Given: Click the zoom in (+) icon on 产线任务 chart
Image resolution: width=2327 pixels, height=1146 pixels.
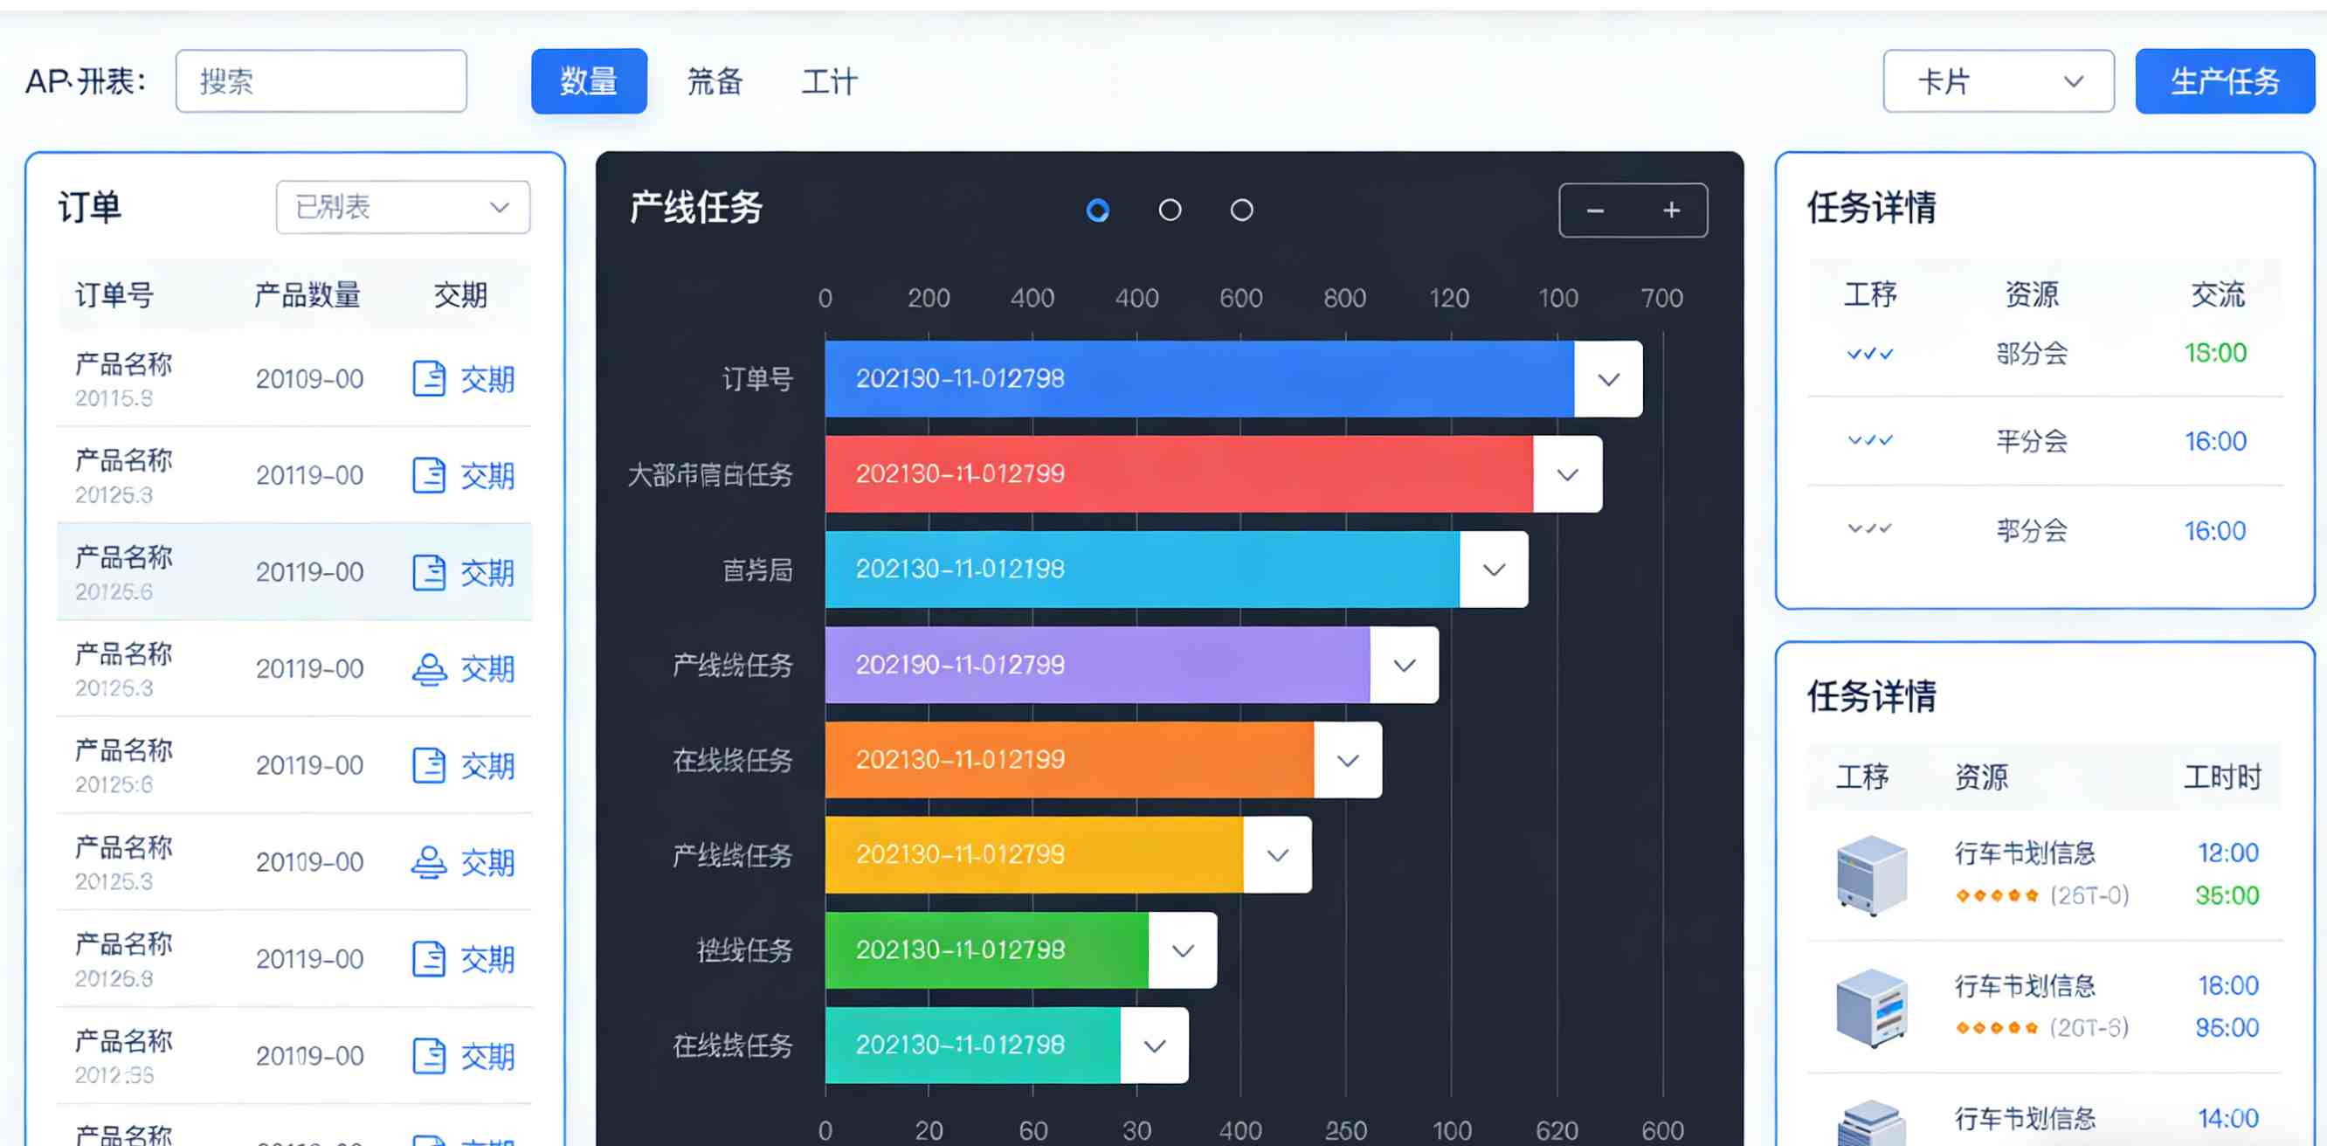Looking at the screenshot, I should 1671,210.
